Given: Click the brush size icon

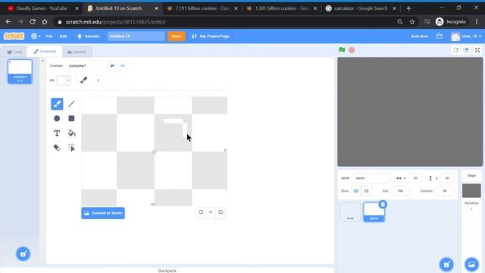Looking at the screenshot, I should pyautogui.click(x=83, y=80).
